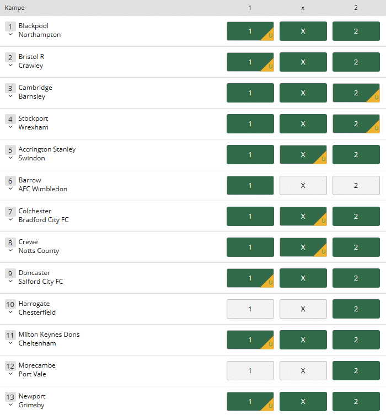Deselect away win 2 for Crewe vs Notts County
Image resolution: width=386 pixels, height=415 pixels.
click(x=356, y=247)
